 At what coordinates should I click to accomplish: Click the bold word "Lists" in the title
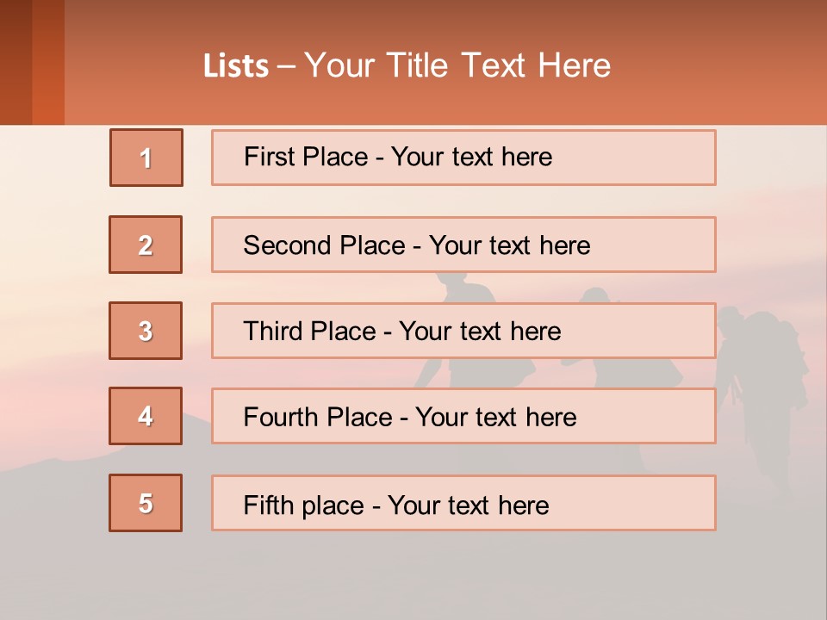pos(236,66)
